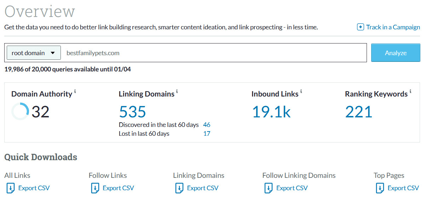Click info icon next to Ranking Keywords
443x204 pixels.
click(x=410, y=92)
